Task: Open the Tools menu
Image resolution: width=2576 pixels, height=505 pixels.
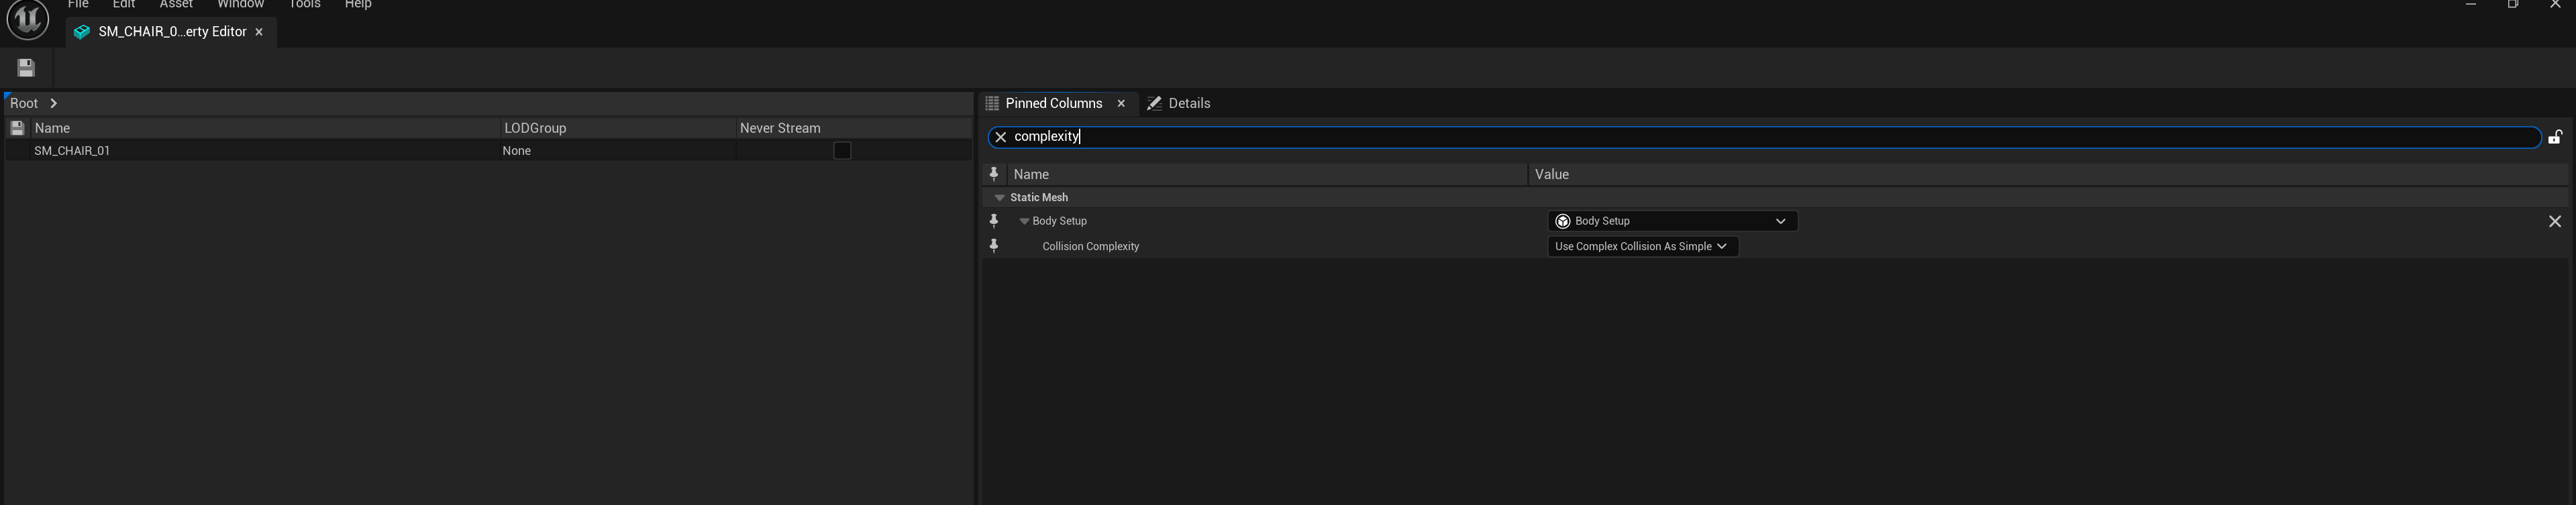Action: point(304,5)
